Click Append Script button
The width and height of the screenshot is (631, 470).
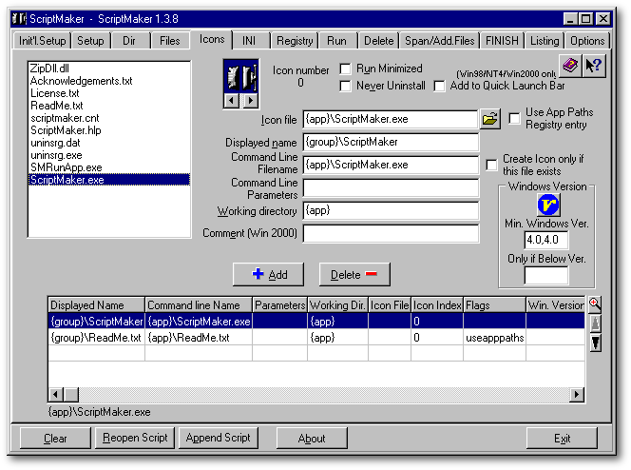[x=219, y=438]
